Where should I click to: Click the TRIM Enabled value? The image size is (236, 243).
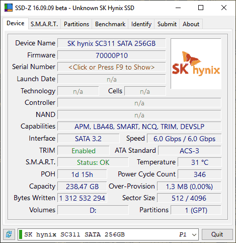84,151
